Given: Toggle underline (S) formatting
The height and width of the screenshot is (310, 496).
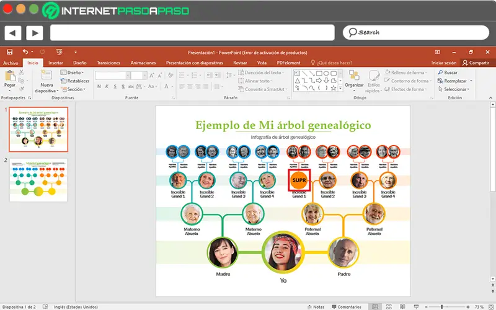Looking at the screenshot, I should pos(115,86).
